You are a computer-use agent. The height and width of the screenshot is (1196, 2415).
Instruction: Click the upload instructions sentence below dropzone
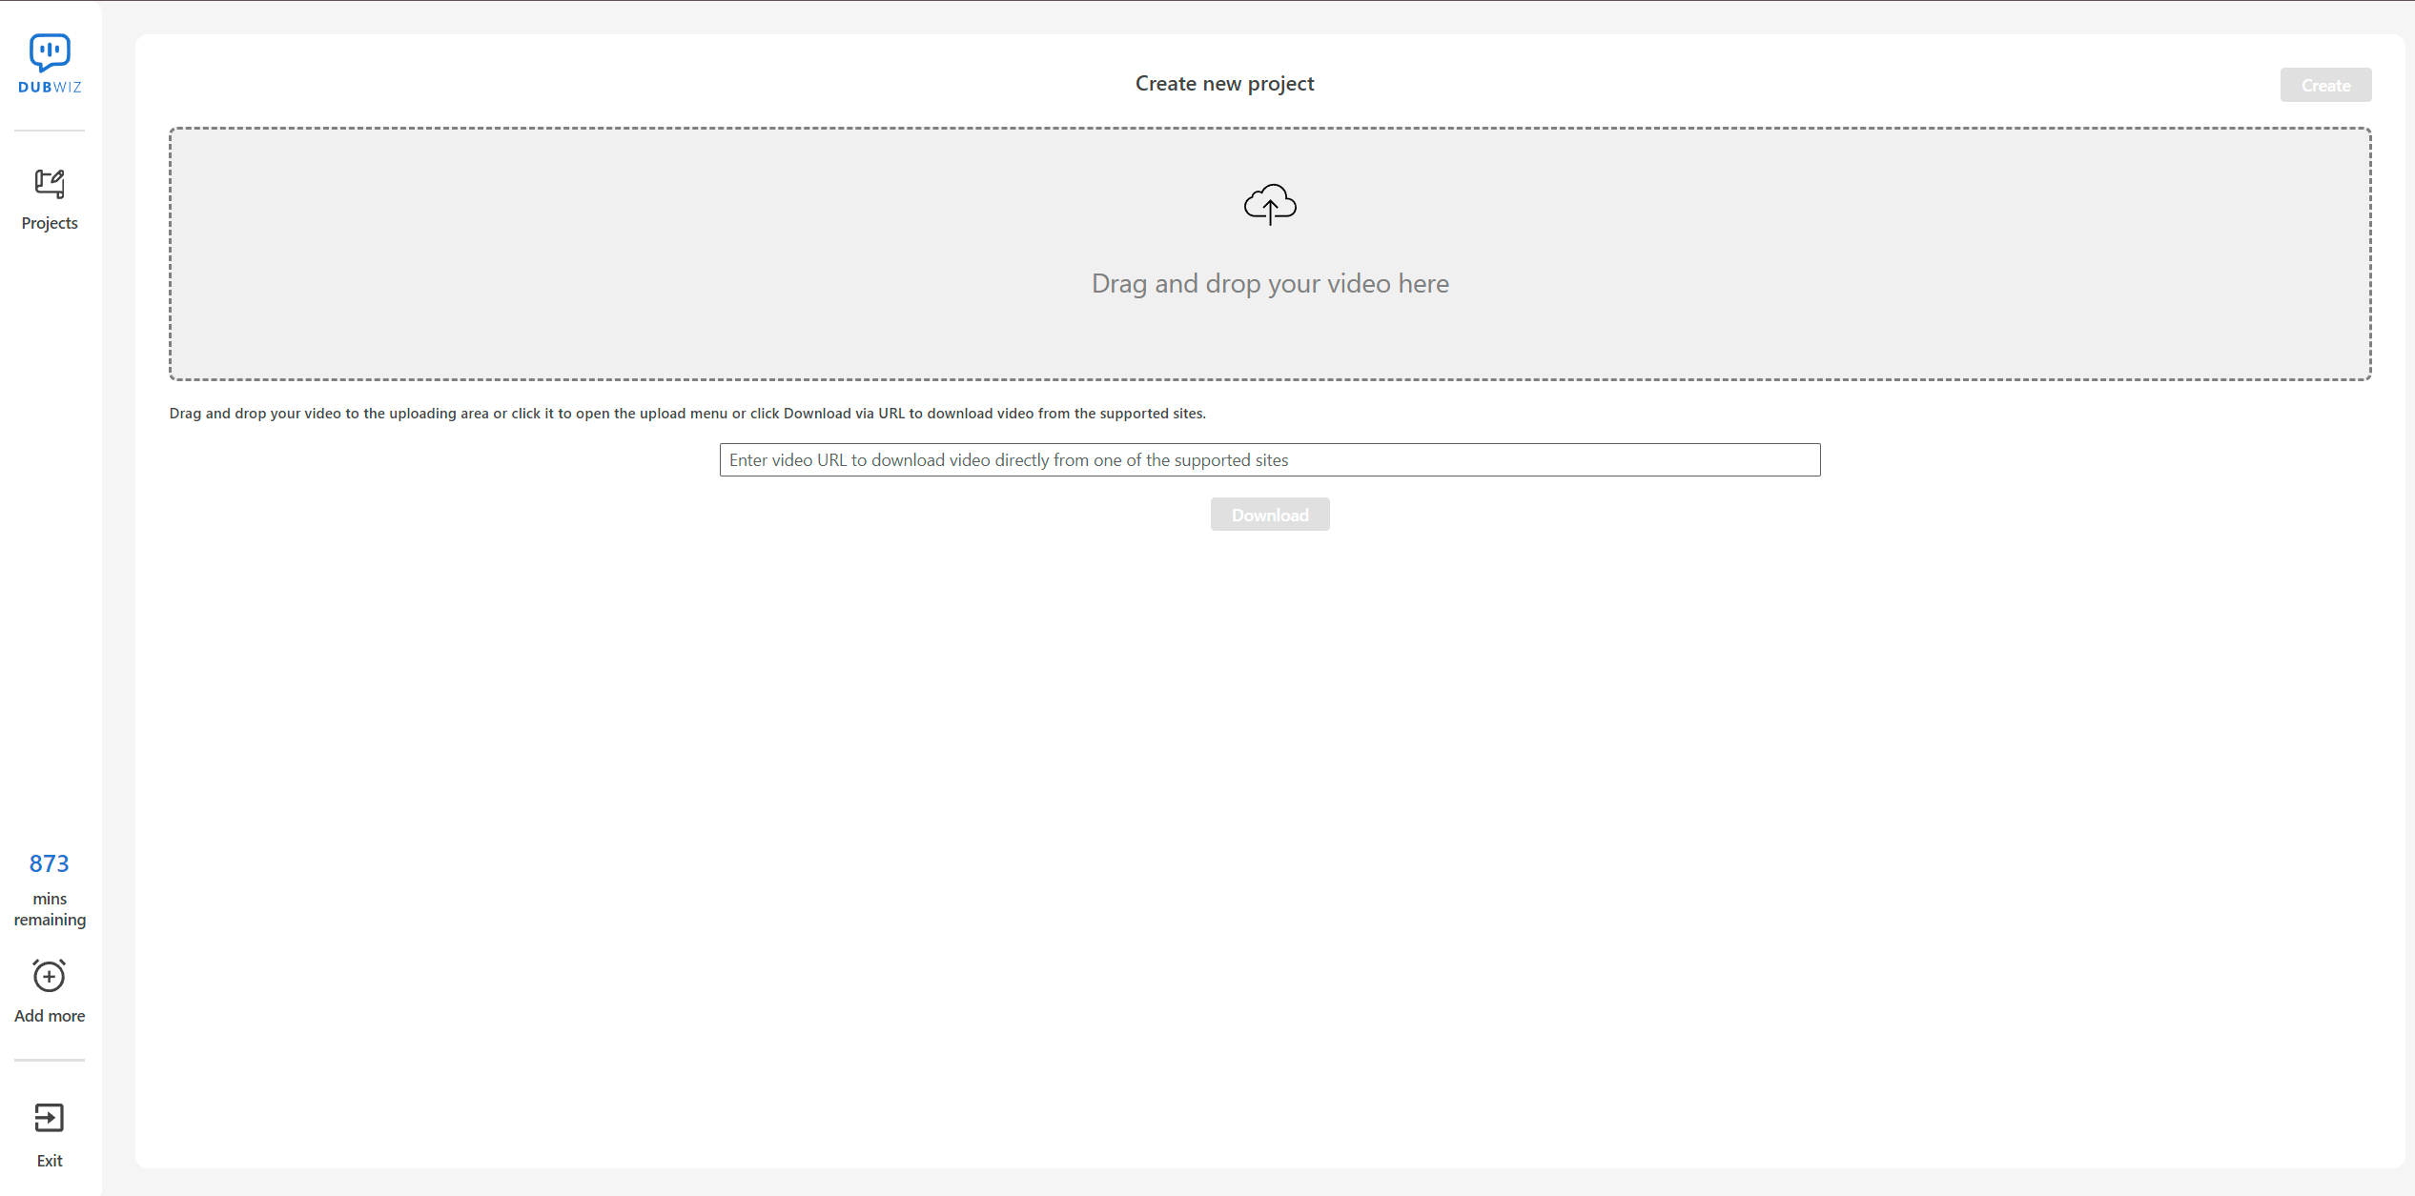(686, 414)
